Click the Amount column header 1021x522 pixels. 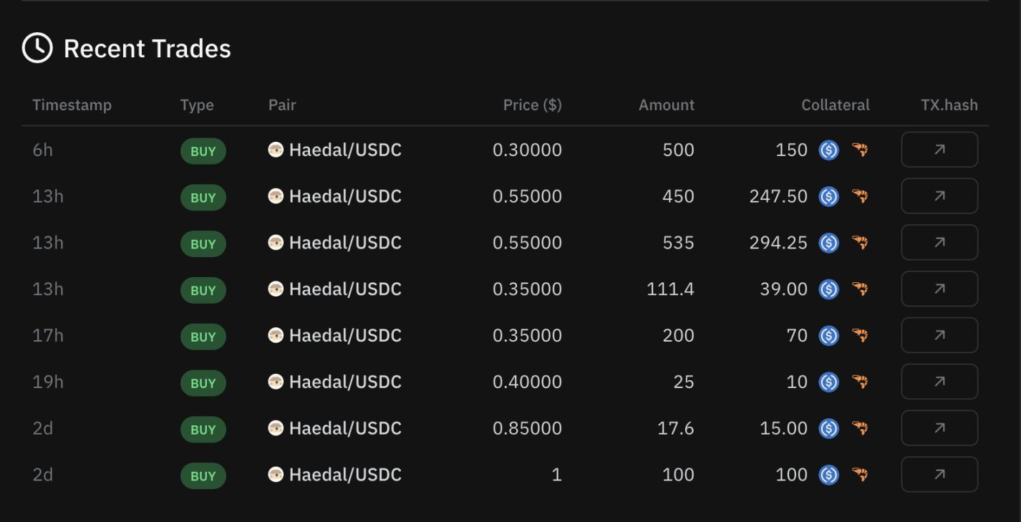pyautogui.click(x=666, y=105)
